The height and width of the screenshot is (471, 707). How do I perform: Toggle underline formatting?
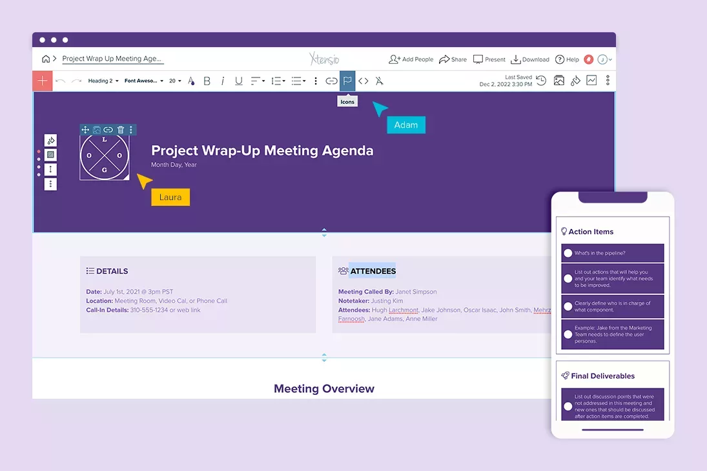pyautogui.click(x=238, y=81)
